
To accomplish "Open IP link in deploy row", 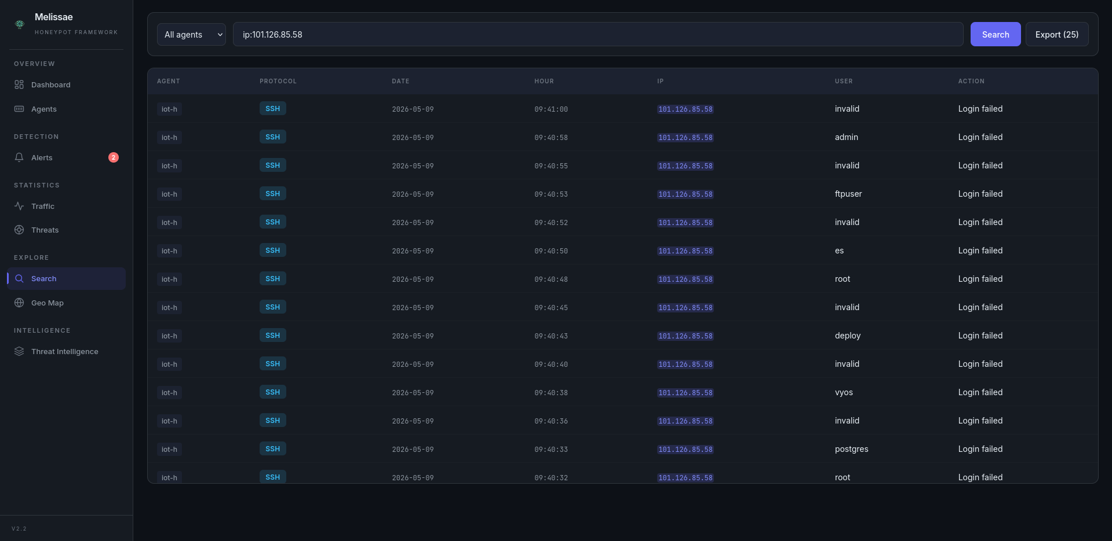I will [686, 336].
